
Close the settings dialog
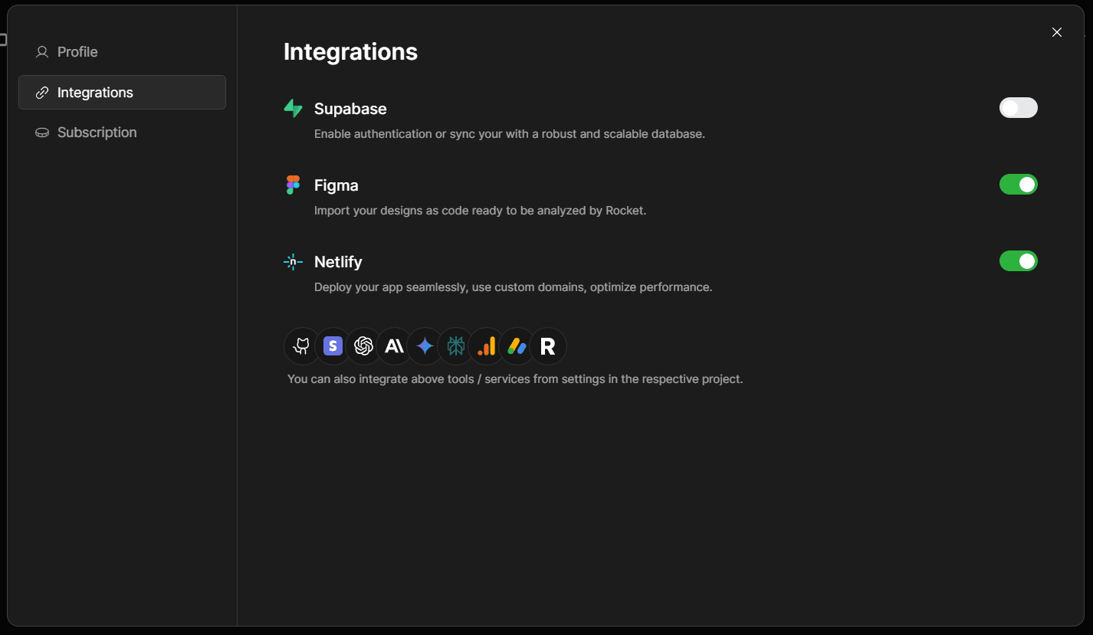click(1057, 32)
